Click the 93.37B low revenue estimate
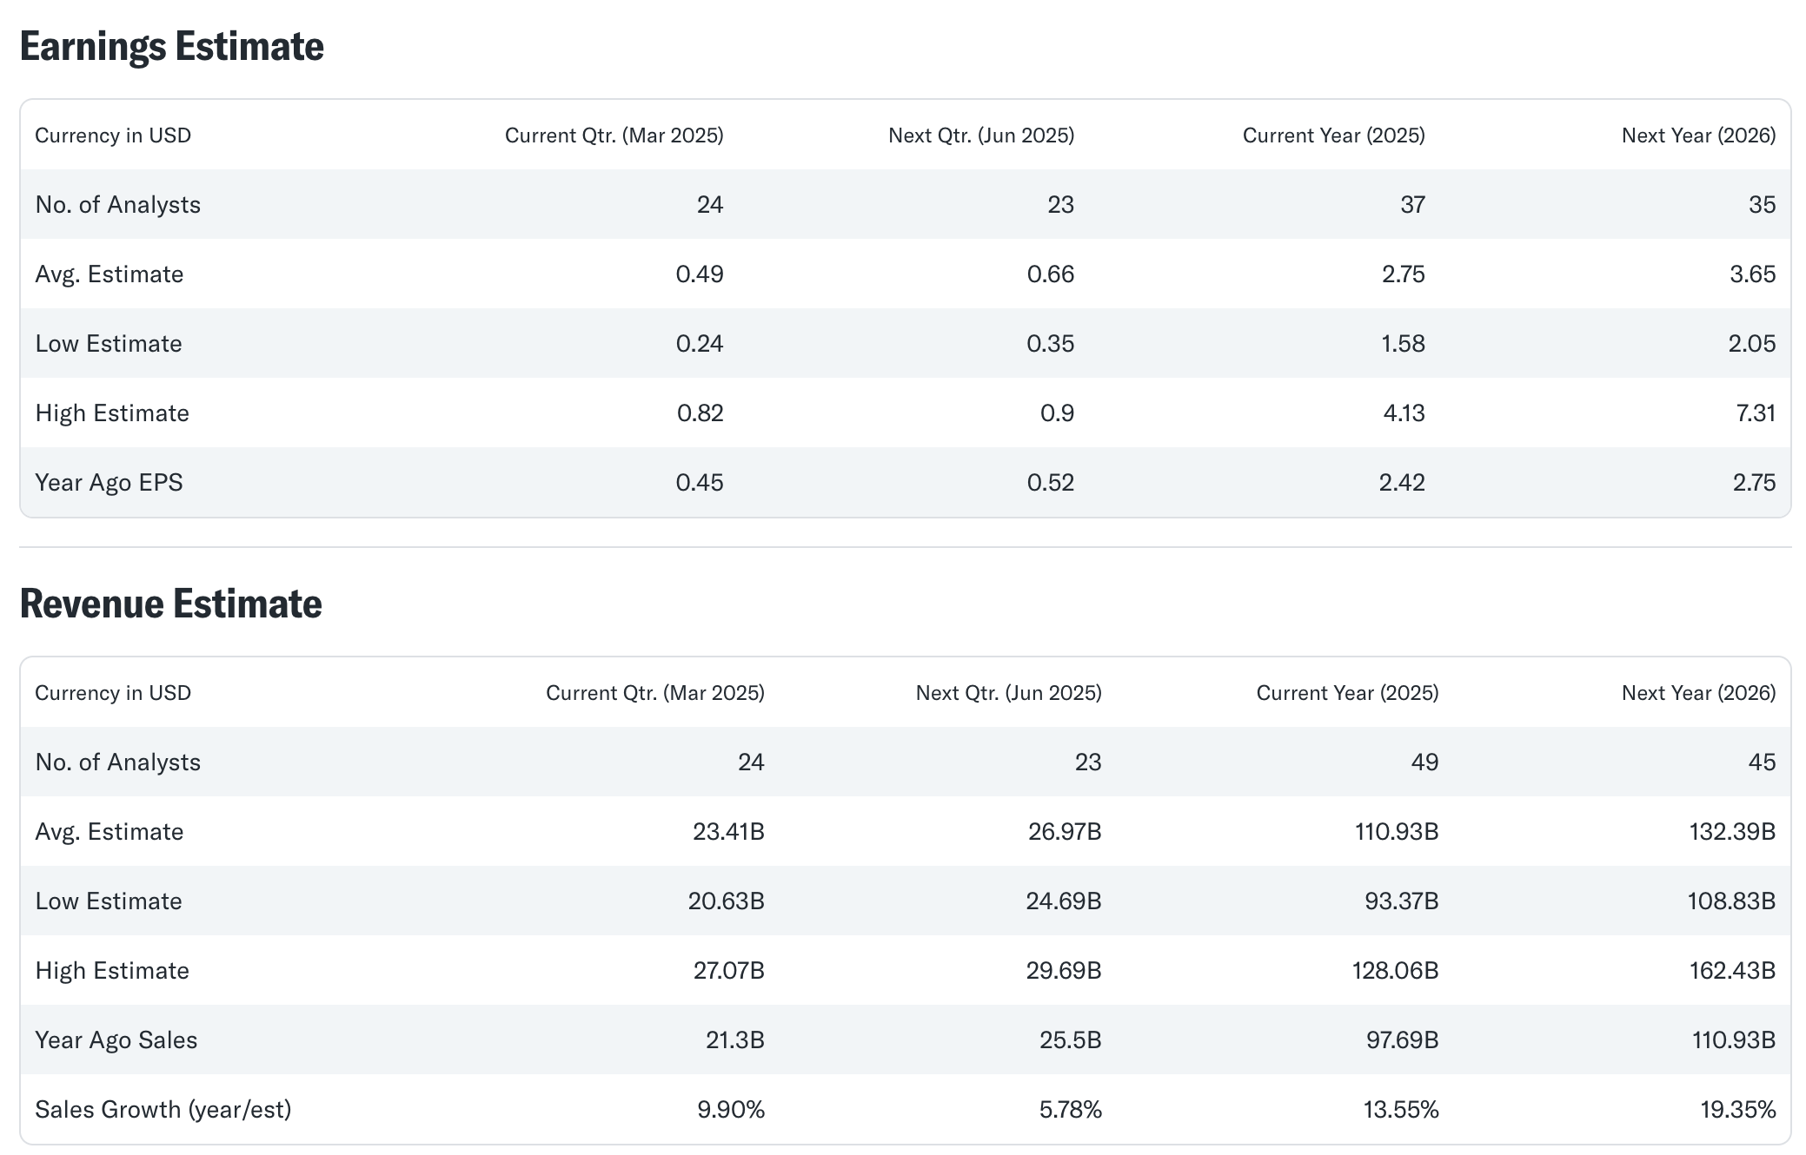This screenshot has height=1155, width=1806. click(x=1401, y=901)
